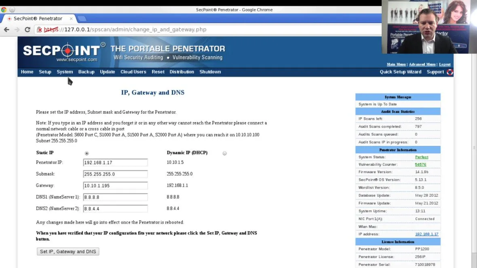This screenshot has height=268, width=477.
Task: Click the Penetrator Information header
Action: coord(398,150)
